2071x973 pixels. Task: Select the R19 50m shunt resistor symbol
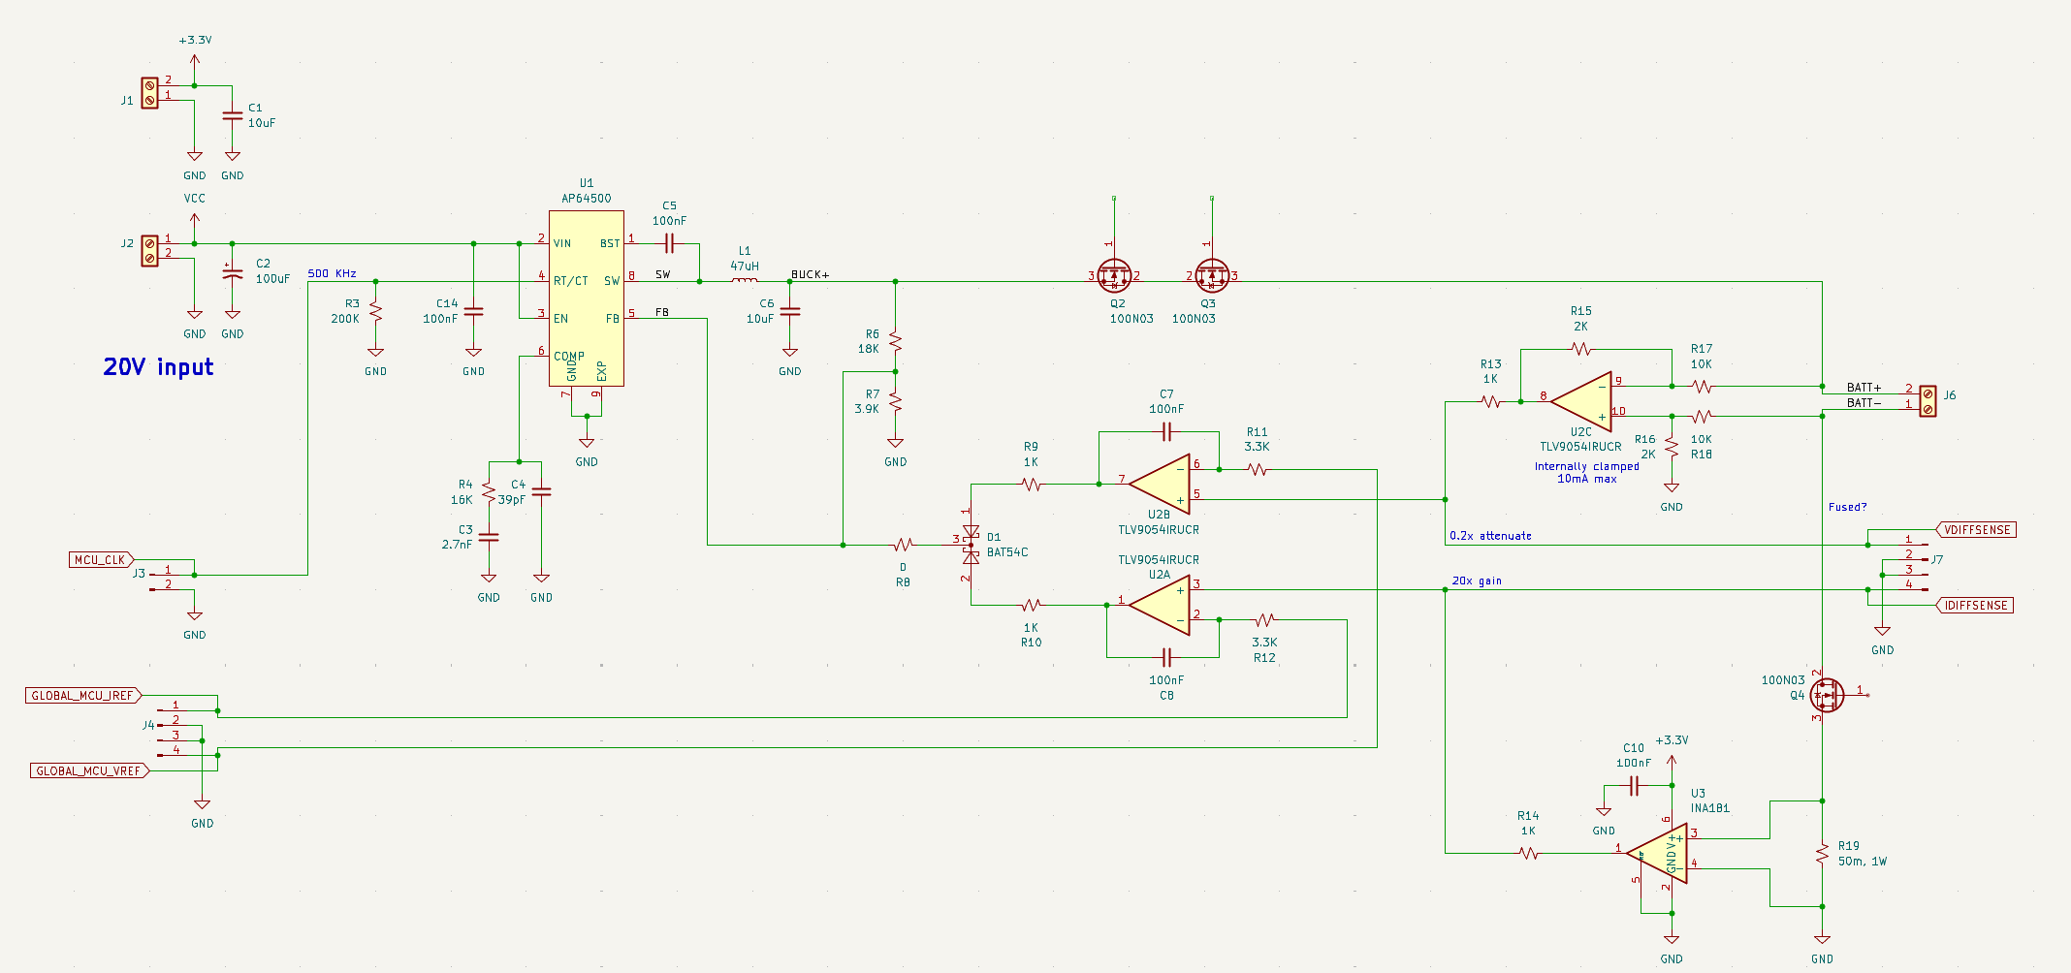coord(1822,854)
